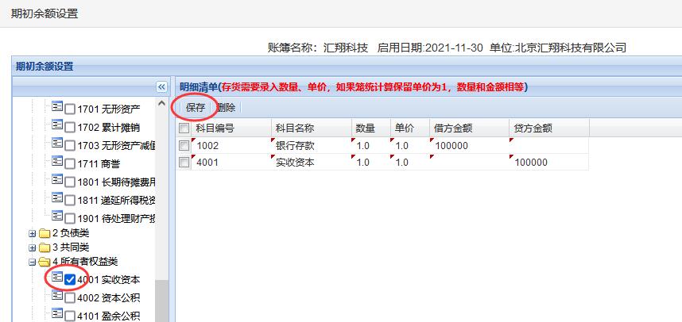Click the account icon beside 1711 商誉
The height and width of the screenshot is (322, 682).
click(x=57, y=161)
